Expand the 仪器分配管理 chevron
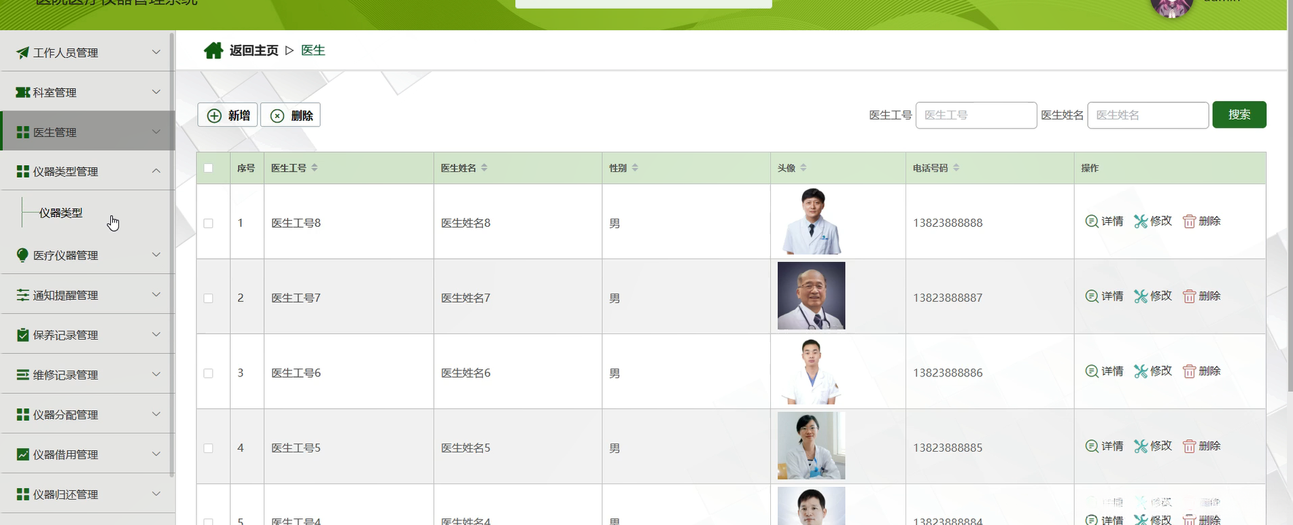Viewport: 1293px width, 525px height. tap(156, 414)
